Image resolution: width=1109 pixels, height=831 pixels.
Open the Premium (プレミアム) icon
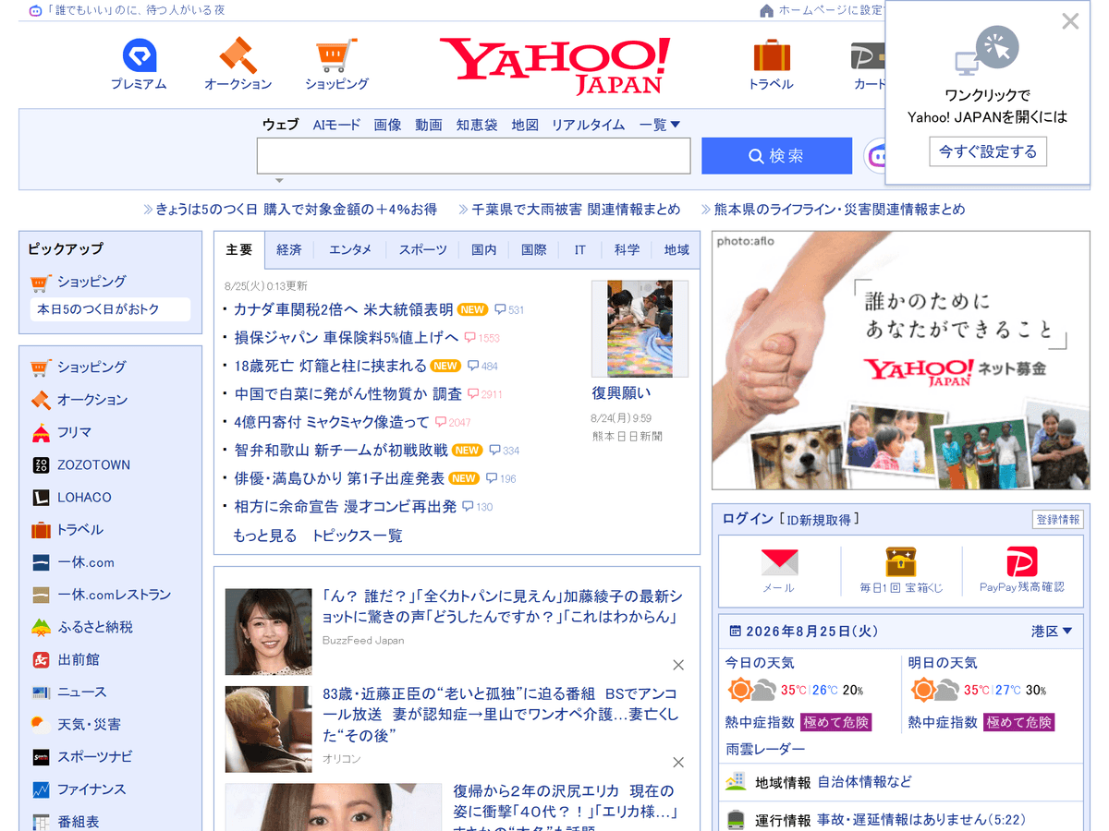click(x=140, y=55)
